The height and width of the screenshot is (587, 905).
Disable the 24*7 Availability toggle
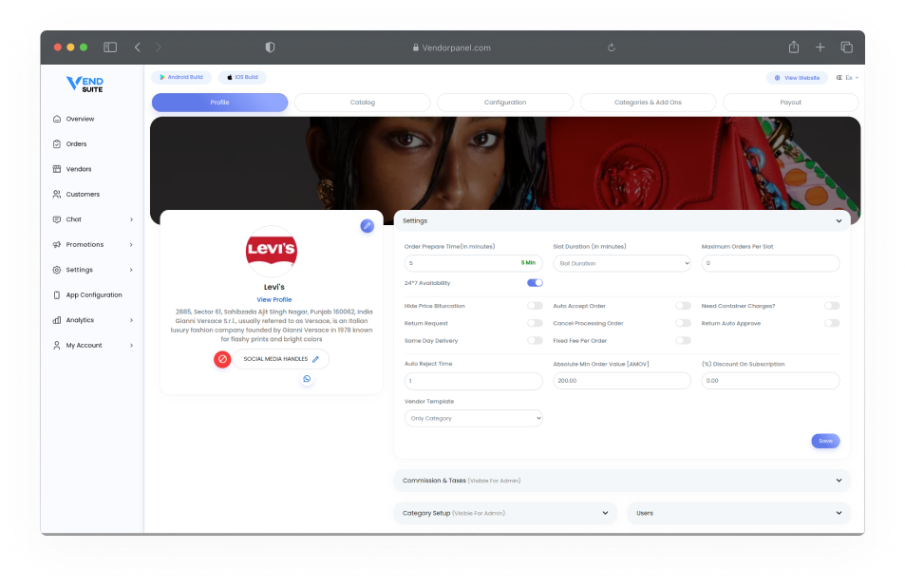pyautogui.click(x=535, y=282)
